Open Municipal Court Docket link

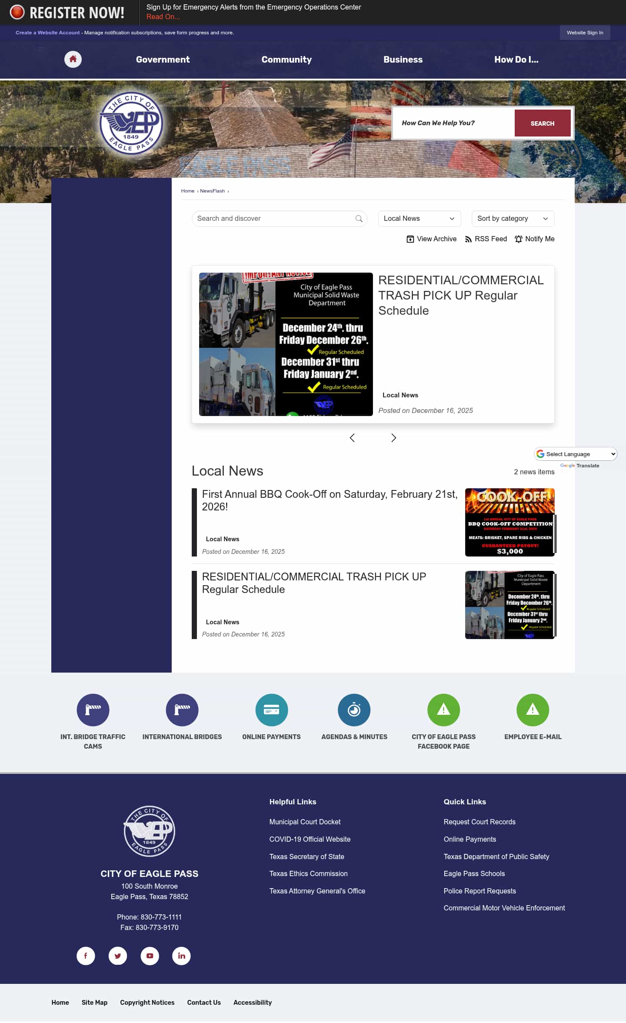point(305,822)
